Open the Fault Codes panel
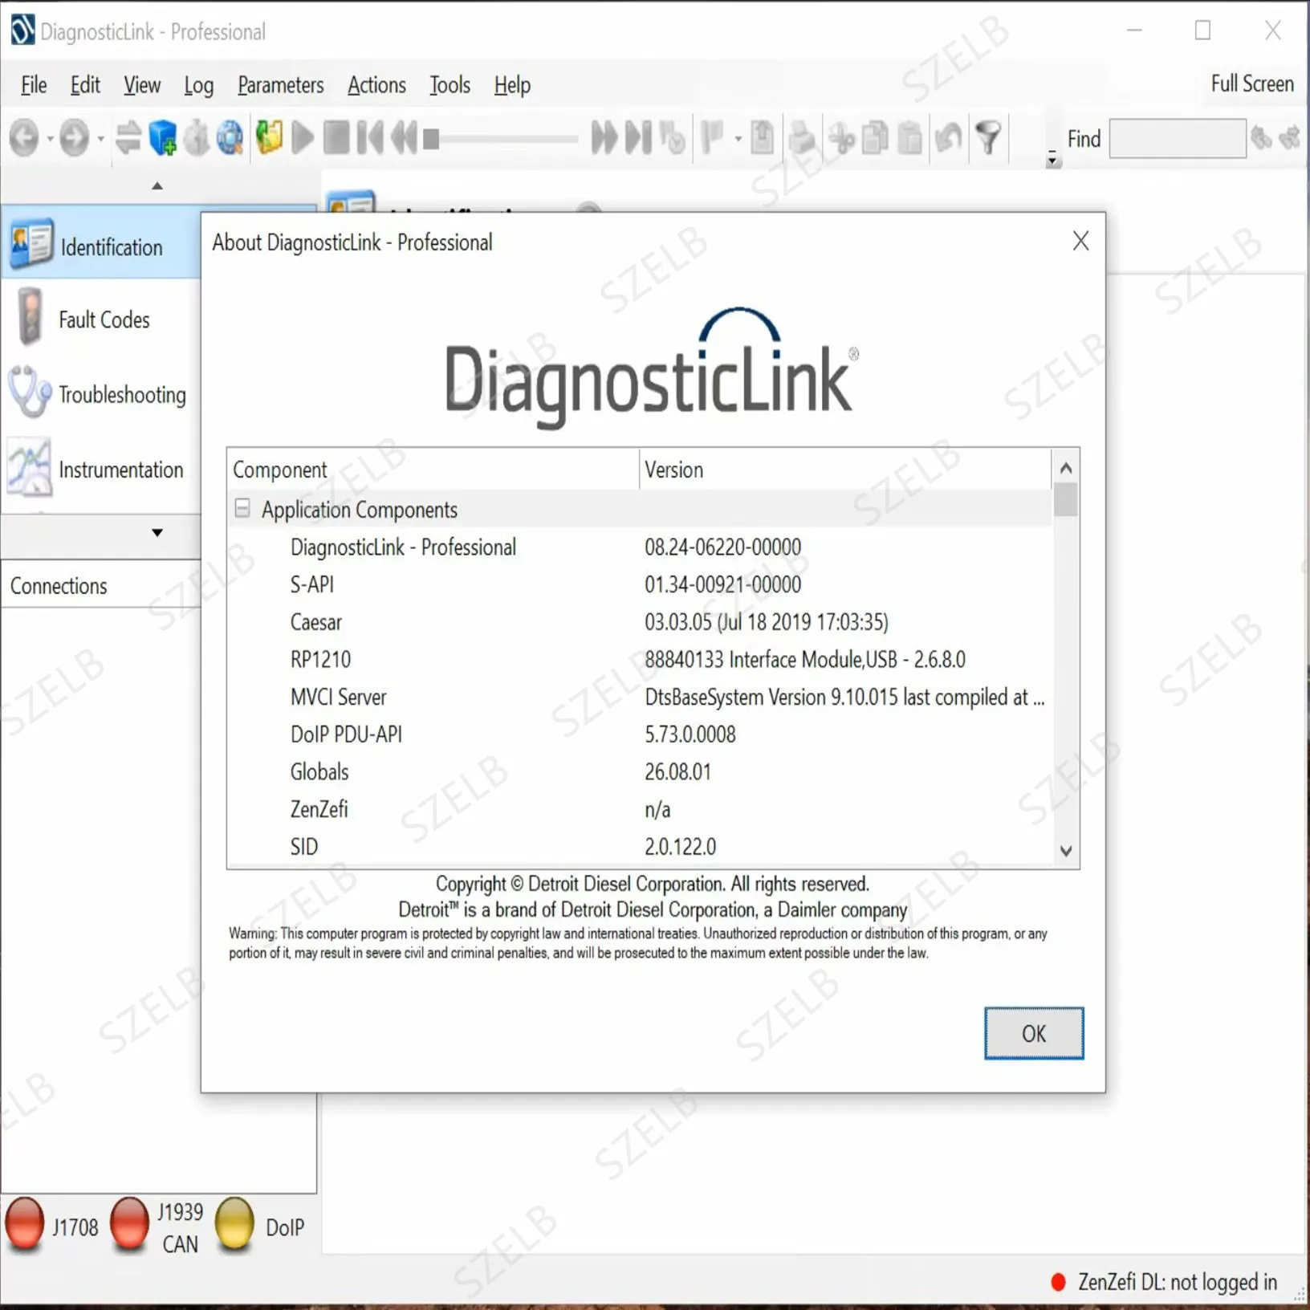The height and width of the screenshot is (1310, 1310). (x=101, y=319)
